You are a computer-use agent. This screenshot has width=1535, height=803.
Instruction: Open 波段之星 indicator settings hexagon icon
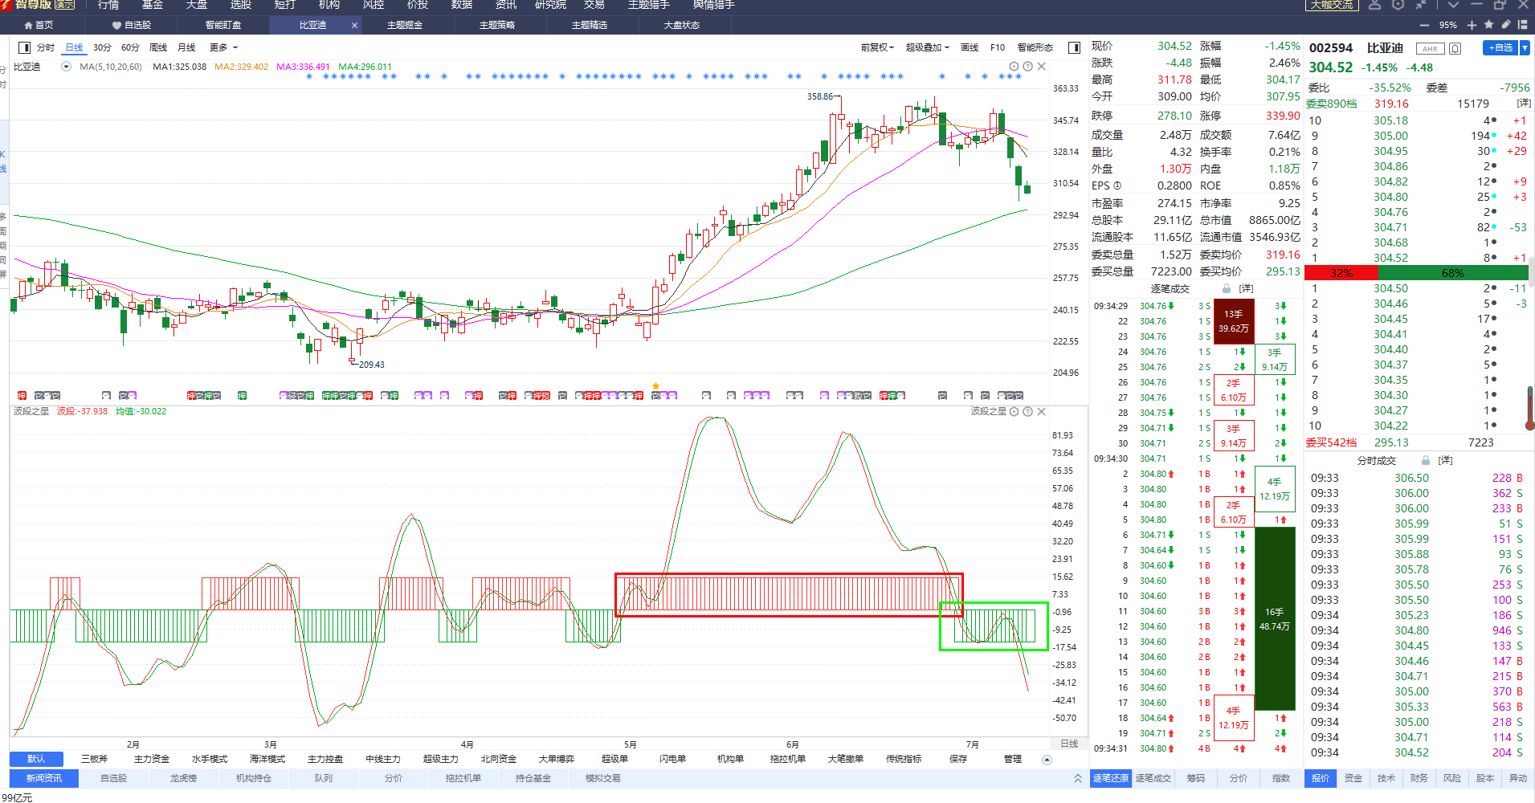click(x=1014, y=411)
